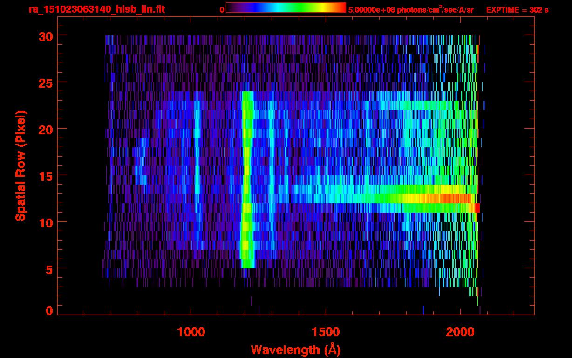Click the color bar minimum value 0
The height and width of the screenshot is (358, 572).
(x=222, y=9)
